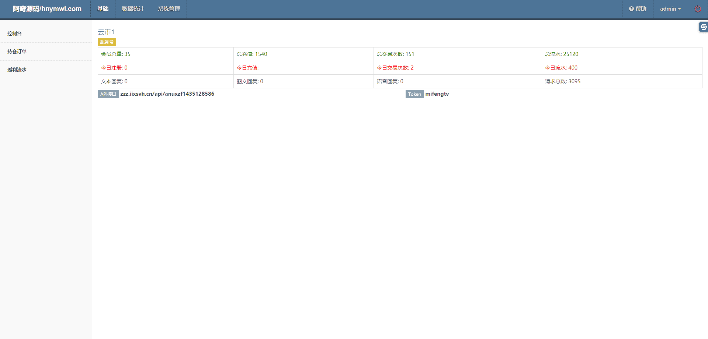708x339 pixels.
Task: Click the red power logout icon
Action: pos(698,9)
